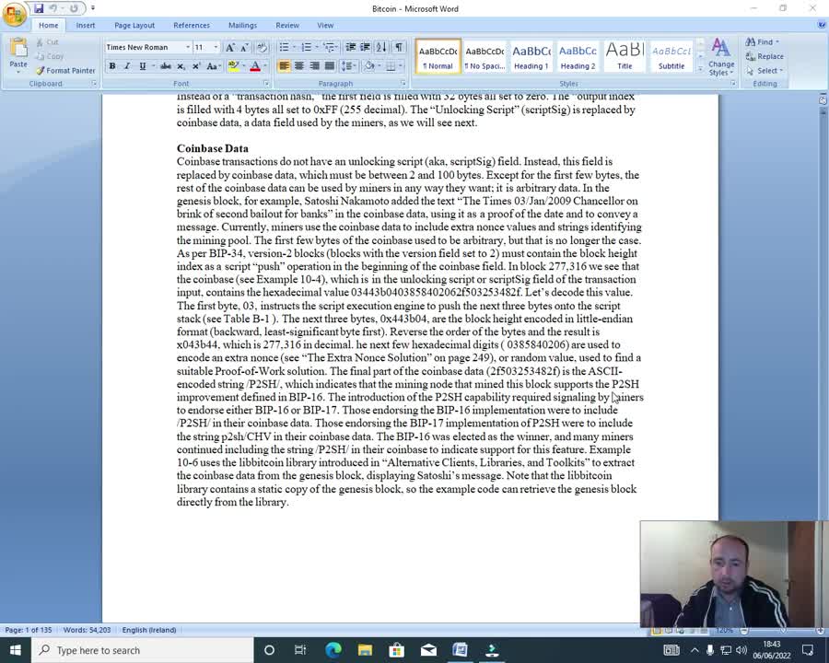Open Customize Quick Access Toolbar dropdown
The height and width of the screenshot is (663, 829).
[93, 8]
